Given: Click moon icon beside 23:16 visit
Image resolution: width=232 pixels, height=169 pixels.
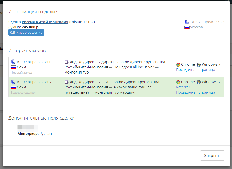Looking at the screenshot, I should 13,82.
